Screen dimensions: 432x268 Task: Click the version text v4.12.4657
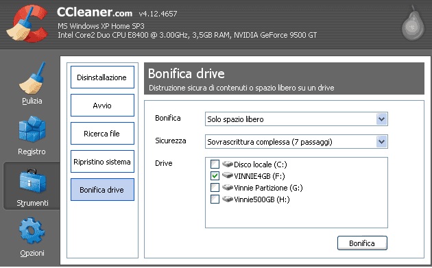(x=158, y=14)
